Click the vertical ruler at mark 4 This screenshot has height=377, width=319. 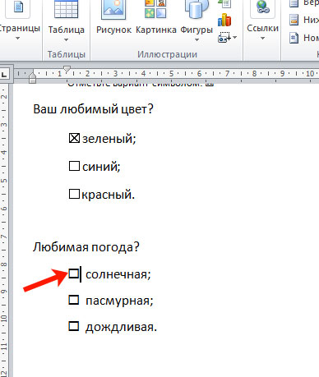[x=4, y=152]
